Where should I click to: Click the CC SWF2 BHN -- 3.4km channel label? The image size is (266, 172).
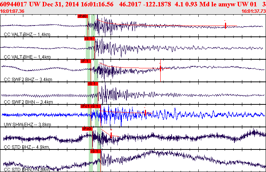[28, 102]
